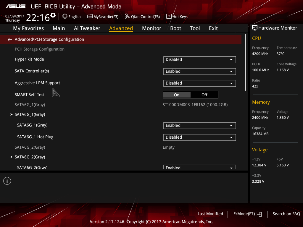Viewport: 303px width, 227px height.
Task: Click the 42x ratio value
Action: (255, 86)
